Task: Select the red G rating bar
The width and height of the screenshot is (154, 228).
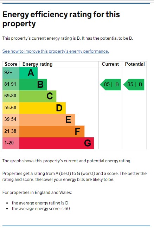Action: (57, 143)
